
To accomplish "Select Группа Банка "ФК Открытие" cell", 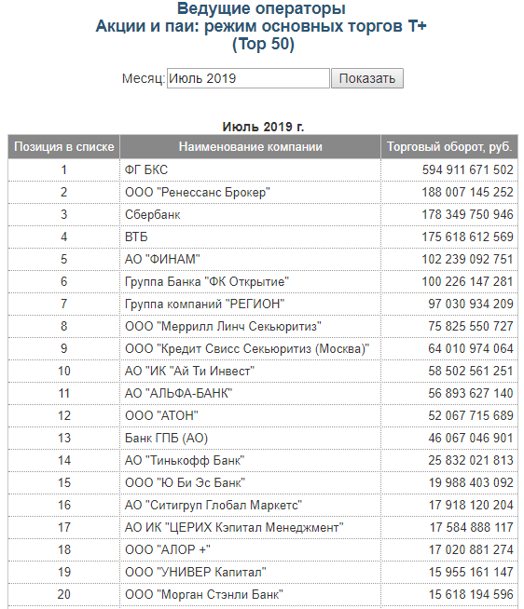I will tap(250, 281).
